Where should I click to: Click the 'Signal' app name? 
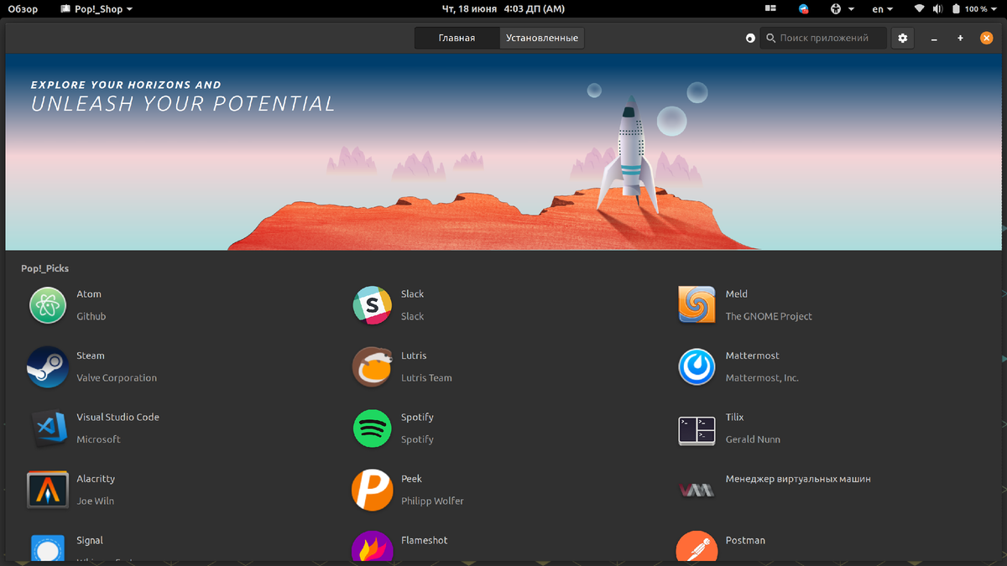pyautogui.click(x=90, y=541)
